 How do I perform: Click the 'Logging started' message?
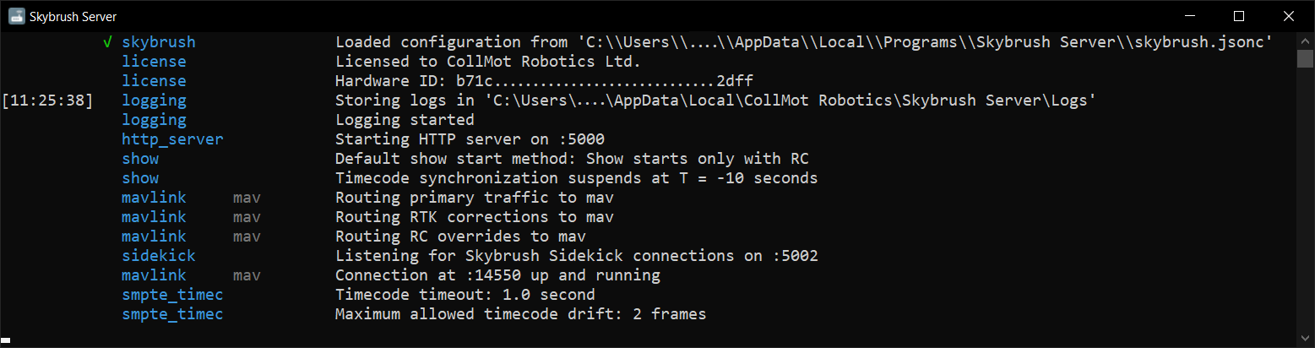point(405,120)
